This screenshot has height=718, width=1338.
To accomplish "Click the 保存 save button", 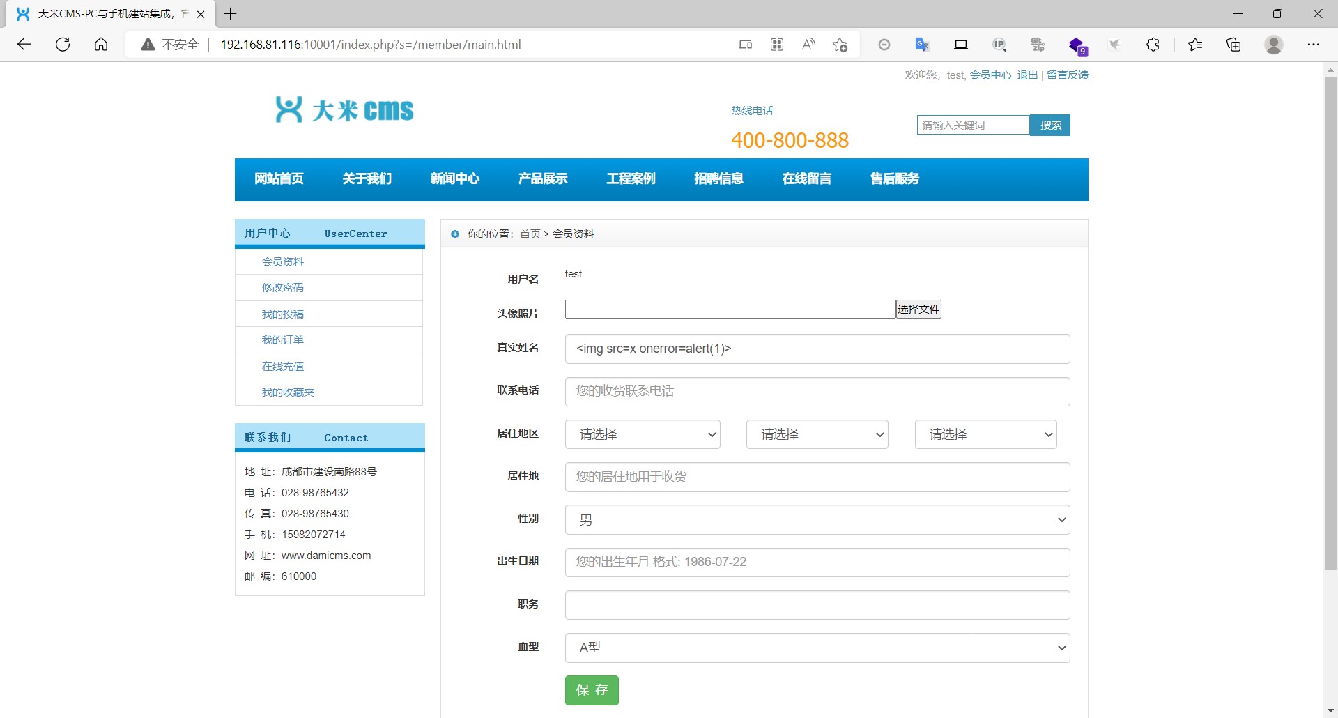I will 592,690.
